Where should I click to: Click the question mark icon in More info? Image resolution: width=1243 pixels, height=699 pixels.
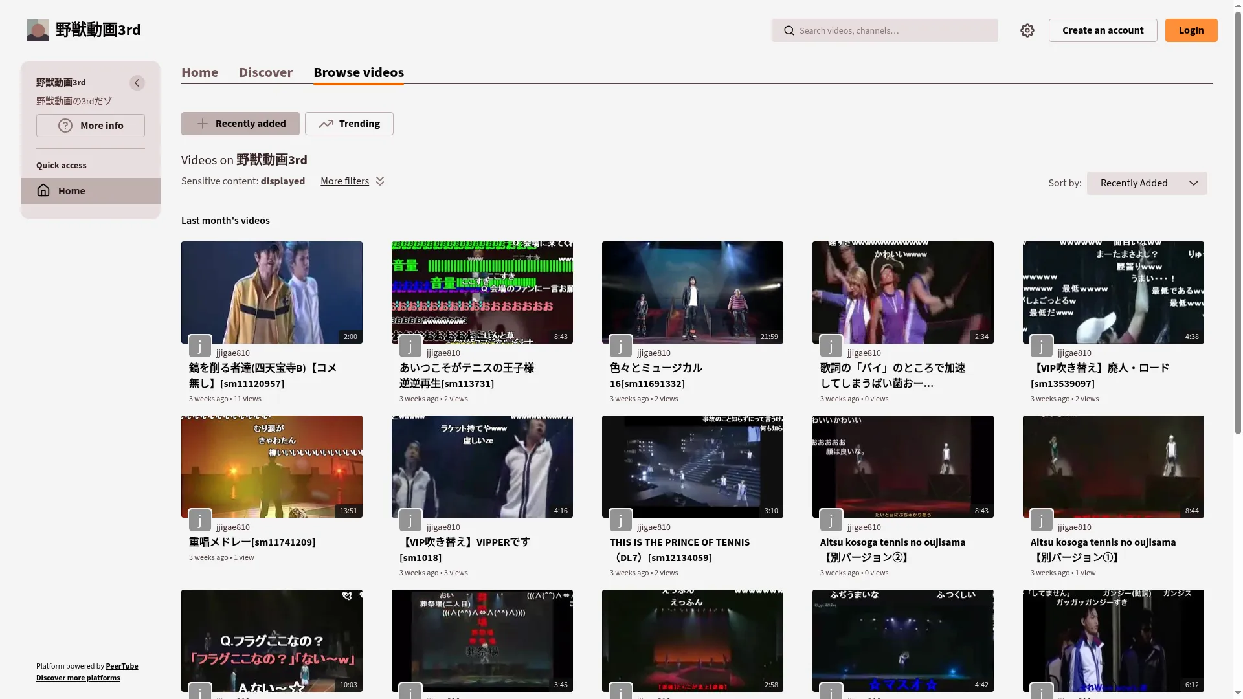pyautogui.click(x=65, y=126)
